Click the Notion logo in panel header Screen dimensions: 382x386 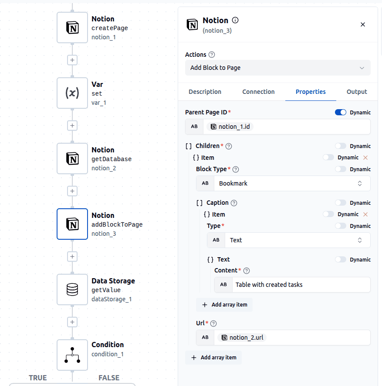pos(192,24)
